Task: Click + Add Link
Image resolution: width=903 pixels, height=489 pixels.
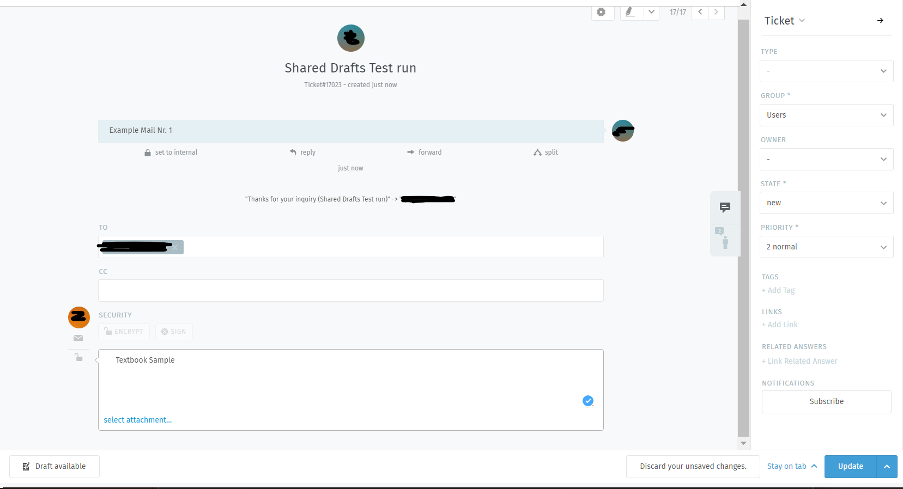Action: click(780, 325)
